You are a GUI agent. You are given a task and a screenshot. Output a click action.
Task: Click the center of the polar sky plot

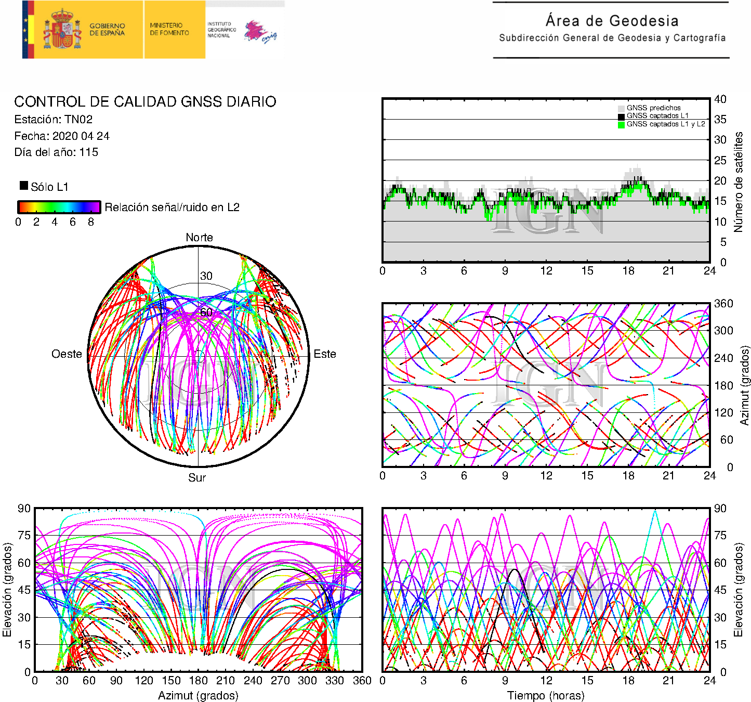tap(199, 357)
